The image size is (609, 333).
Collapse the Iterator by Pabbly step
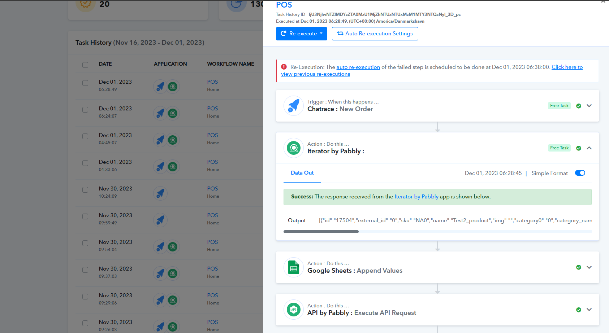pos(589,148)
